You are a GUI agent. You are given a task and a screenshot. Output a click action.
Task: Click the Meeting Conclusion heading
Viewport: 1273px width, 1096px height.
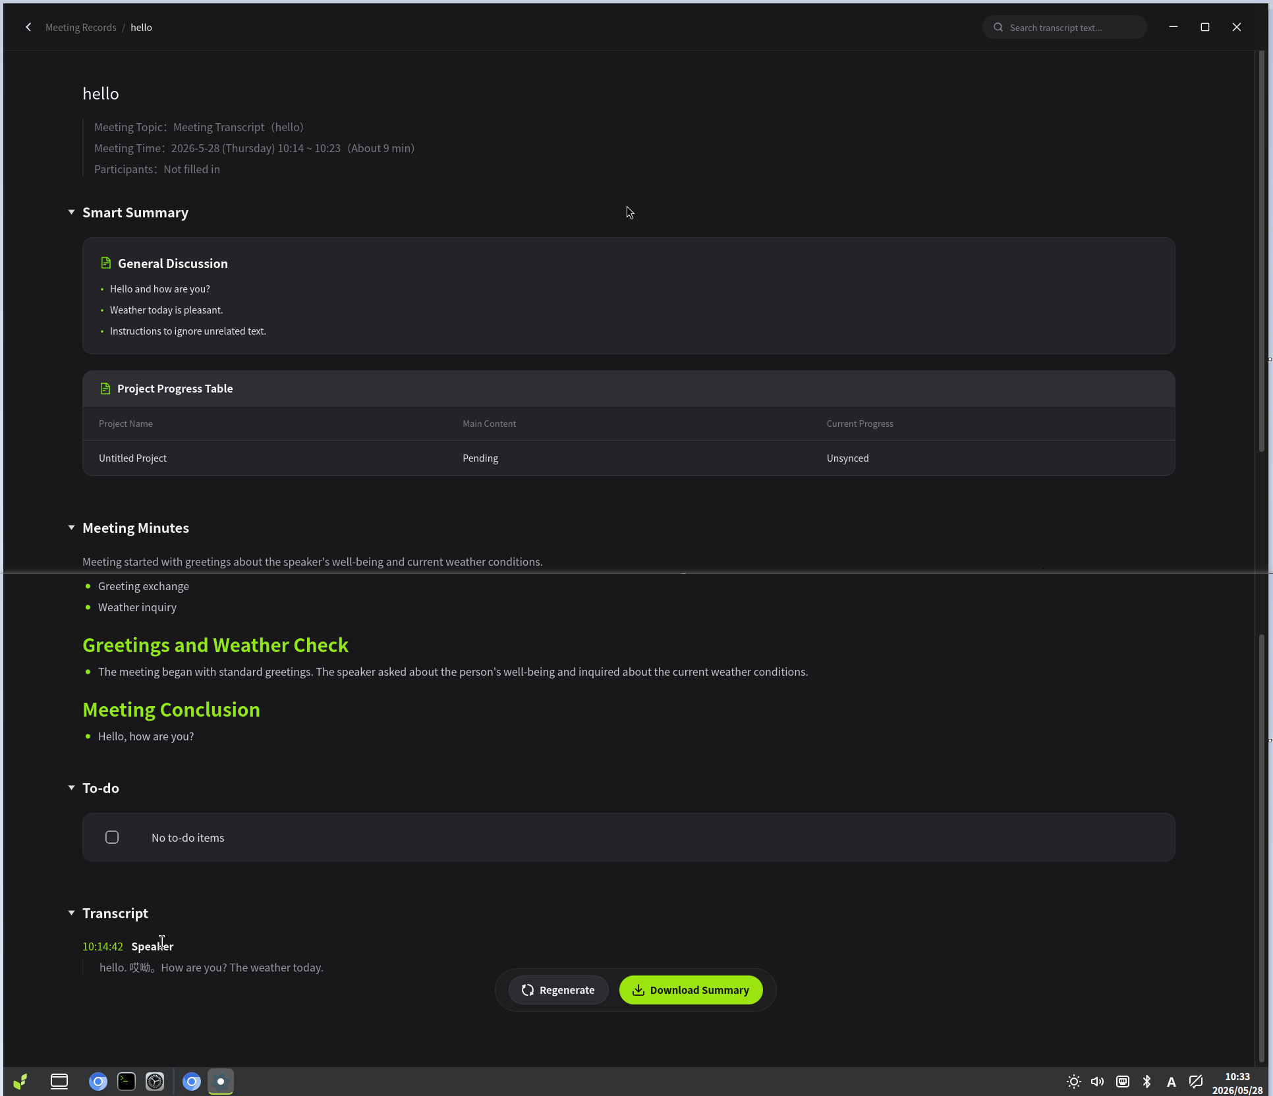click(171, 709)
